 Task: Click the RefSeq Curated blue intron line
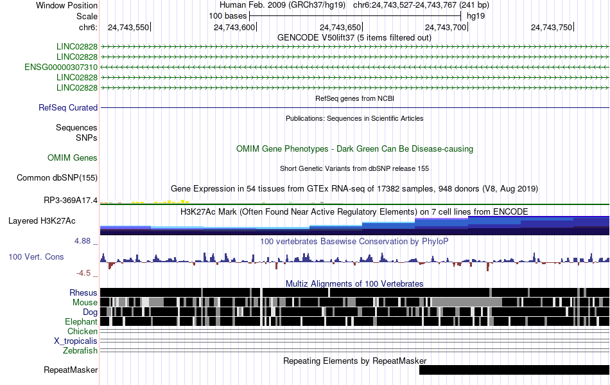click(x=355, y=107)
